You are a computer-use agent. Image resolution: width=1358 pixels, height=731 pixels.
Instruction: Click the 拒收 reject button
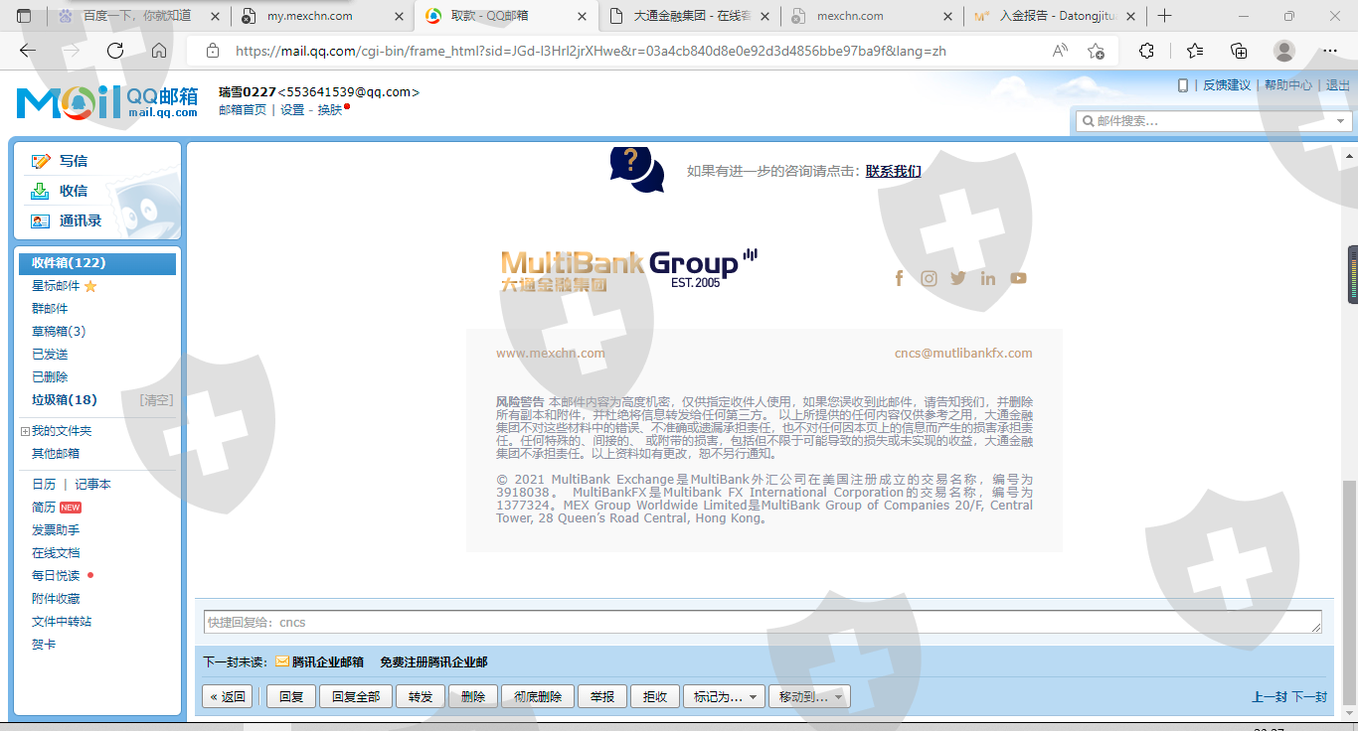[x=655, y=697]
